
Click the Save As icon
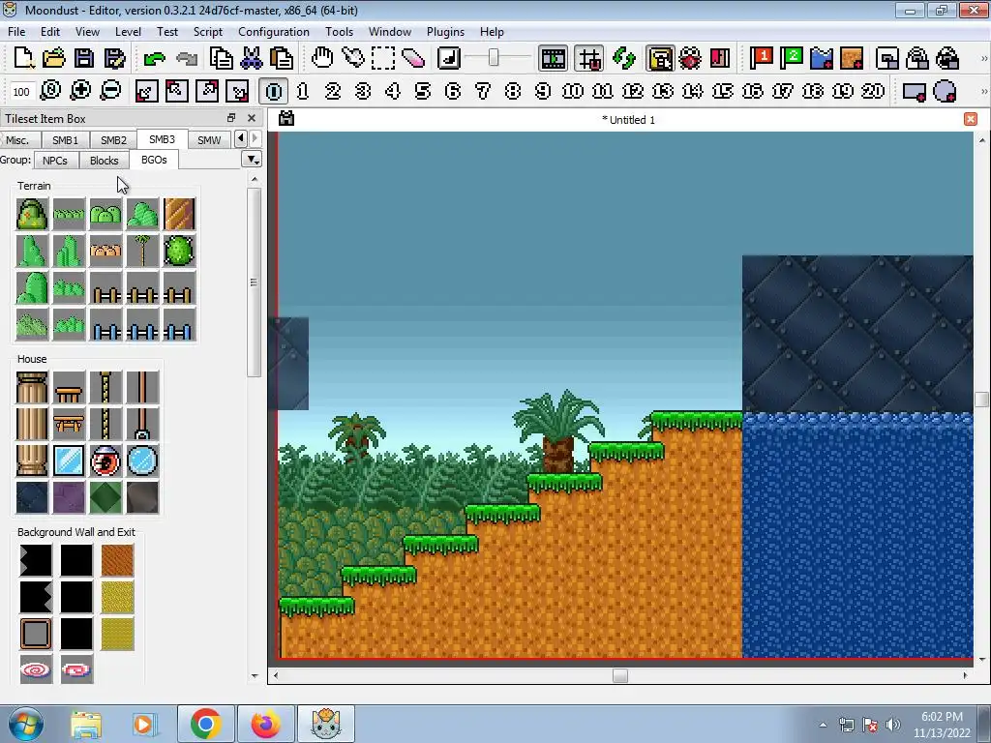click(x=114, y=58)
